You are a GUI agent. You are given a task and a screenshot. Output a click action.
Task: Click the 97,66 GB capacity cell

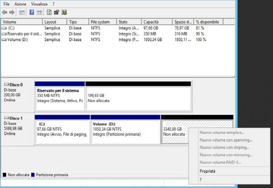coord(151,28)
